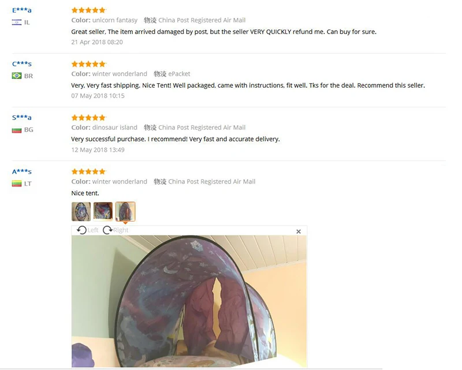The image size is (462, 370).
Task: Open first tent review thumbnail
Action: click(81, 211)
